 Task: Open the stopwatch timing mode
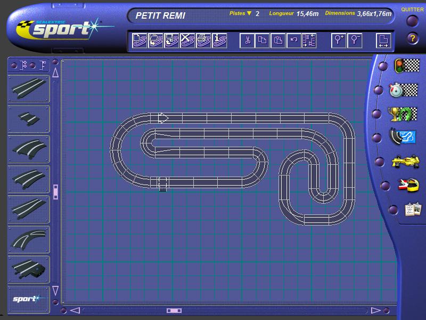[x=403, y=89]
